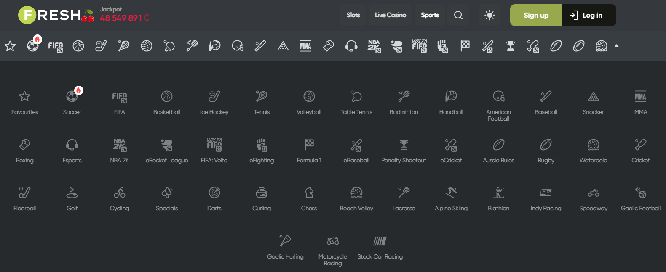The height and width of the screenshot is (272, 666).
Task: Select the Darts sport icon
Action: [x=214, y=198]
